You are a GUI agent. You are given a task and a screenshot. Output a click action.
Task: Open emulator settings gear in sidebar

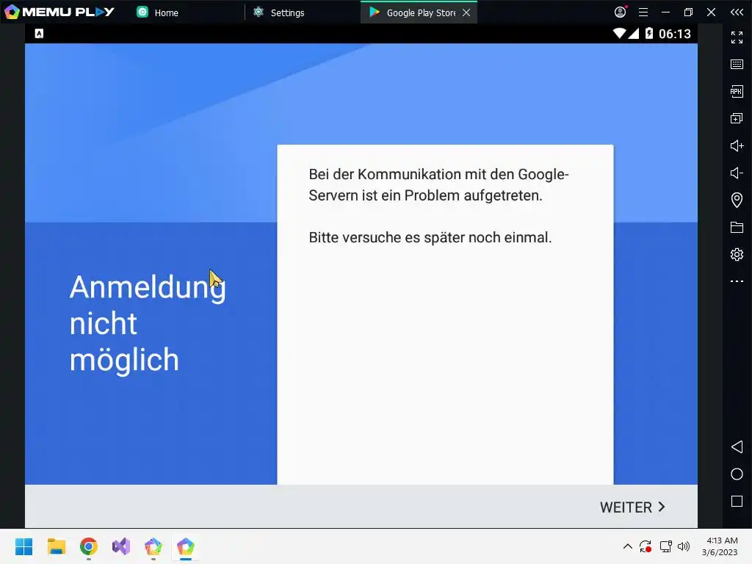[x=737, y=254]
